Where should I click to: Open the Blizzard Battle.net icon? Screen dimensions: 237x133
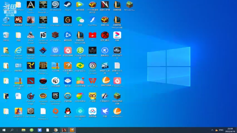[68, 36]
